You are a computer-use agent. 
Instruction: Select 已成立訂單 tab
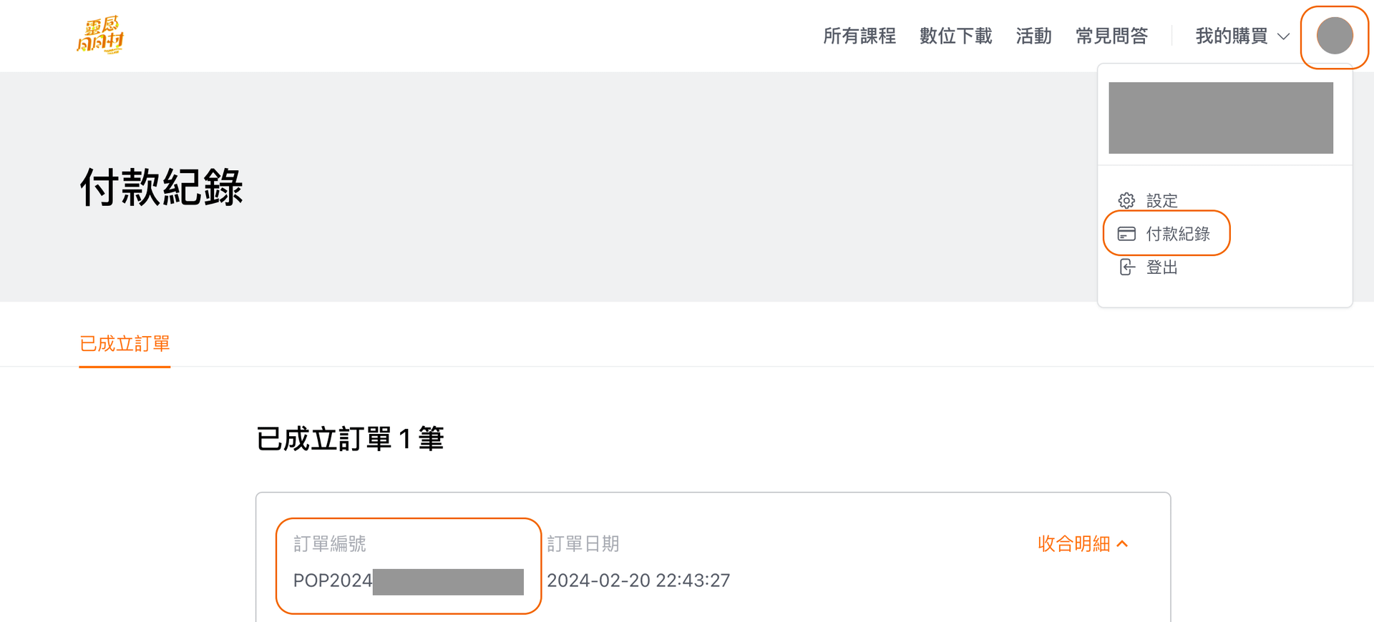[x=125, y=344]
